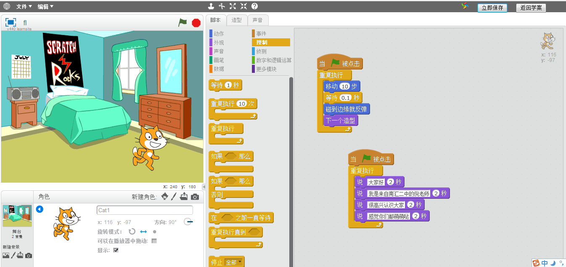Click 立即保存 button

pyautogui.click(x=492, y=8)
